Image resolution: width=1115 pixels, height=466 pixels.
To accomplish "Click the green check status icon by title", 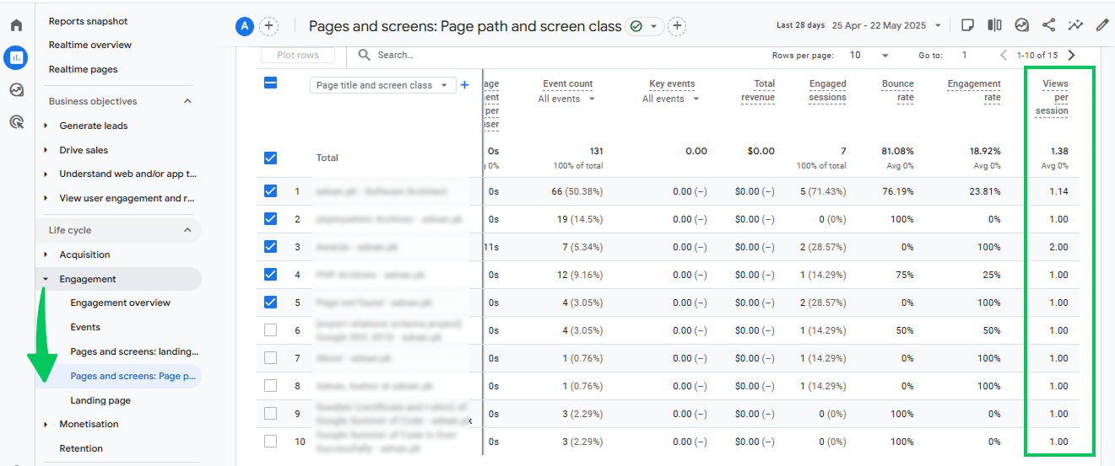I will [x=636, y=26].
